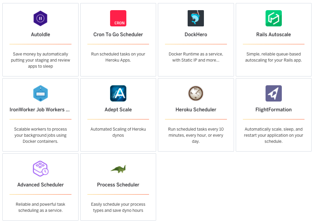The height and width of the screenshot is (224, 315).
Task: Select the DockHero title text
Action: [x=196, y=35]
